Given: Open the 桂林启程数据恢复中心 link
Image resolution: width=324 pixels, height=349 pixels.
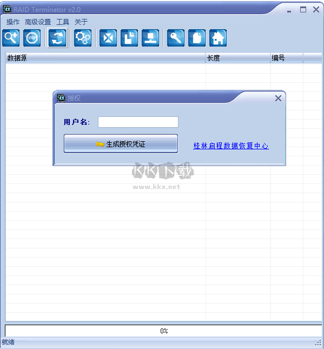Looking at the screenshot, I should (x=231, y=146).
